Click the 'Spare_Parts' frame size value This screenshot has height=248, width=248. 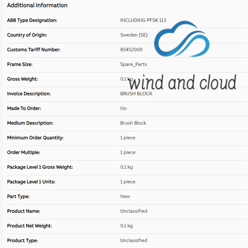[x=134, y=64]
